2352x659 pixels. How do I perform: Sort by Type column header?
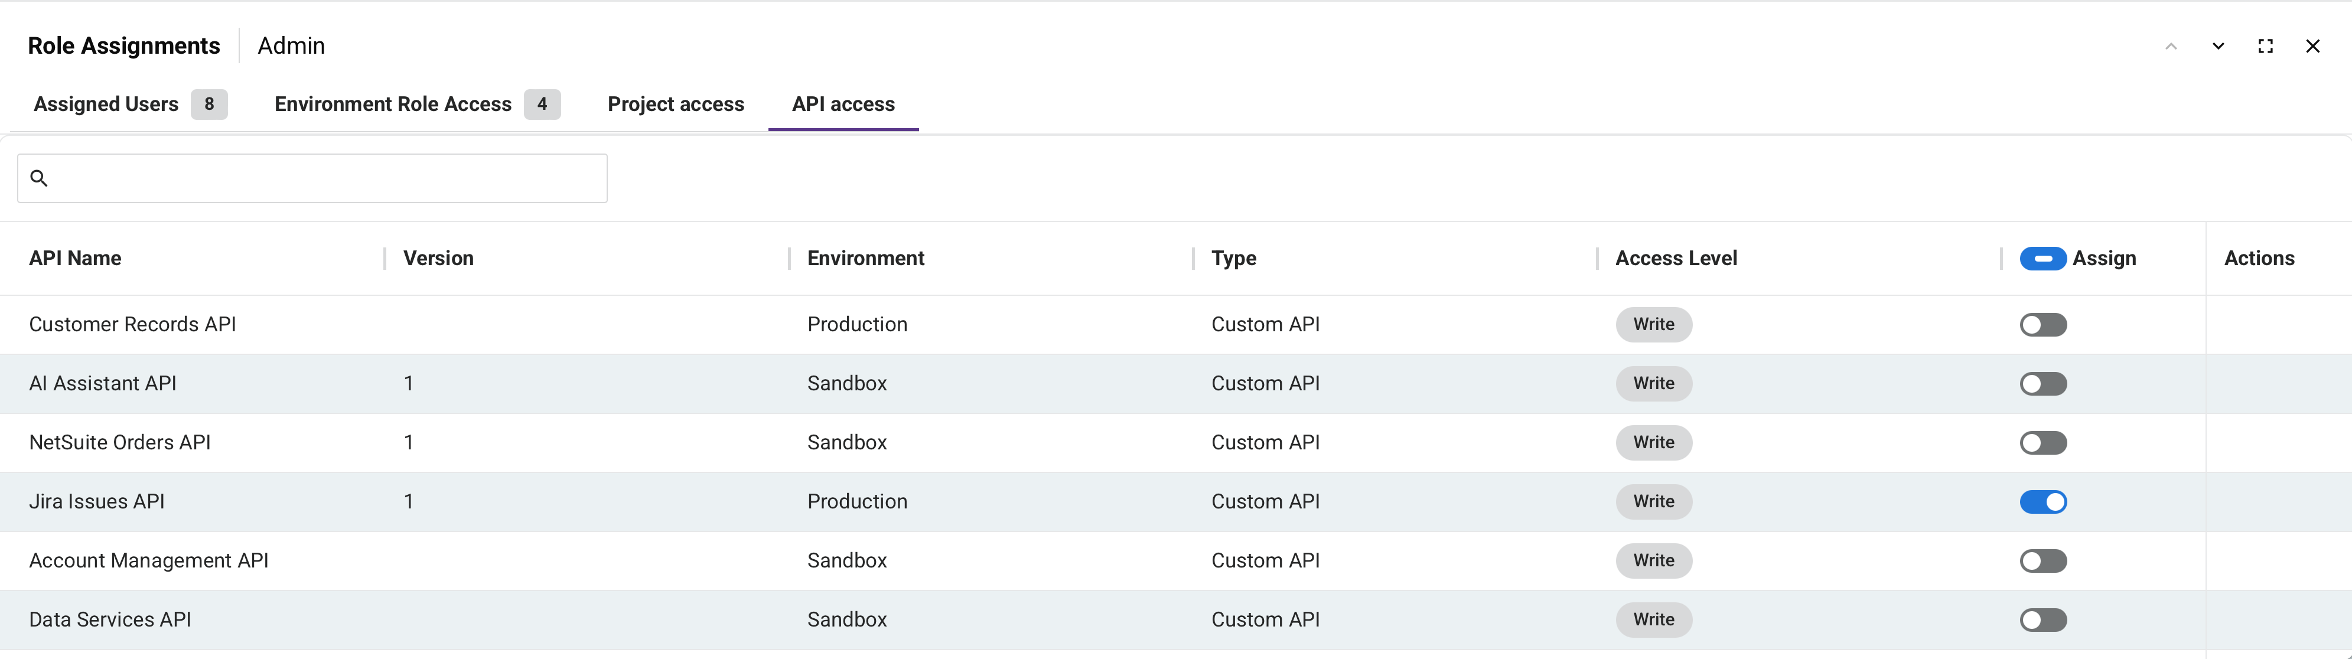click(x=1233, y=258)
